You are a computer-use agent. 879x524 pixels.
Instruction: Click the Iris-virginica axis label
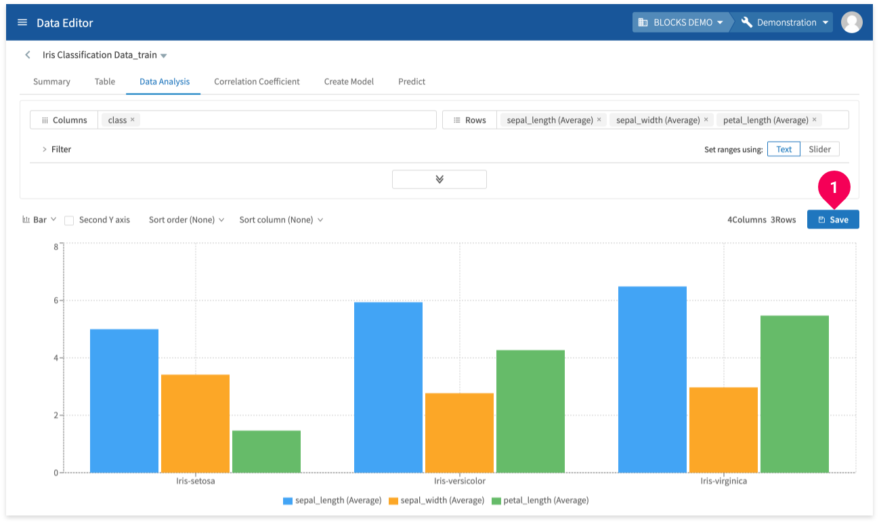(724, 481)
